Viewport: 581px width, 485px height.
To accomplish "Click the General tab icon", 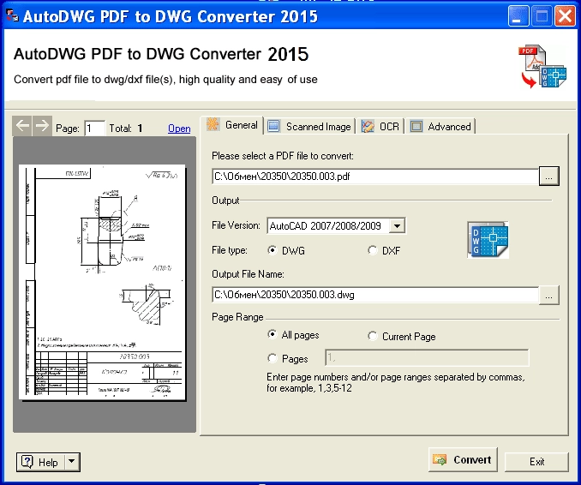I will [213, 124].
